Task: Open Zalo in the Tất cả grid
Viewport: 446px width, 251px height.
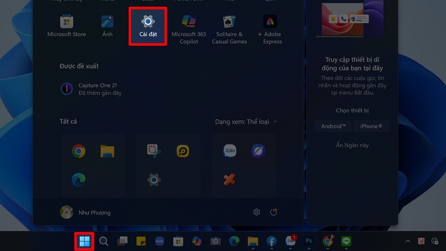Action: pos(229,151)
